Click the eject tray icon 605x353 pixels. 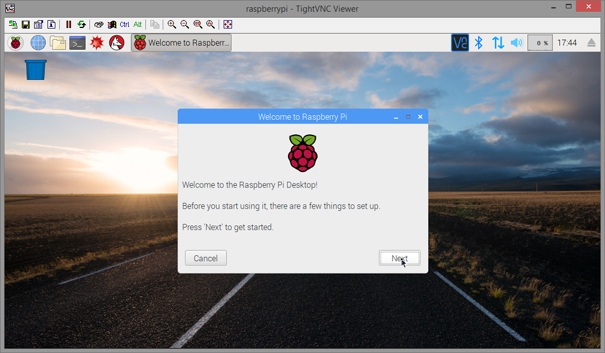tap(592, 43)
